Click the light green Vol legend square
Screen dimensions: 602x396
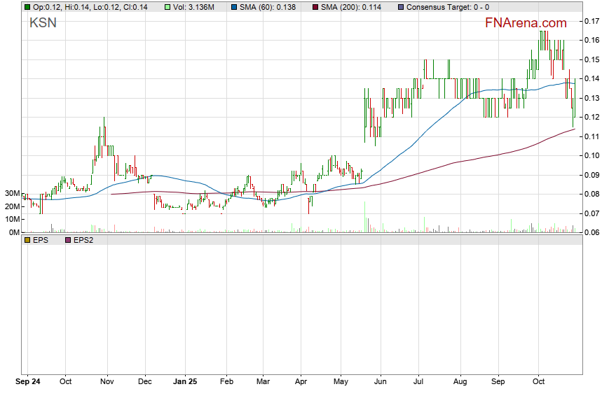tap(167, 7)
